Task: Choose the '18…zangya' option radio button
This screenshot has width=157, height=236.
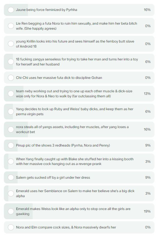Action: pos(11,62)
